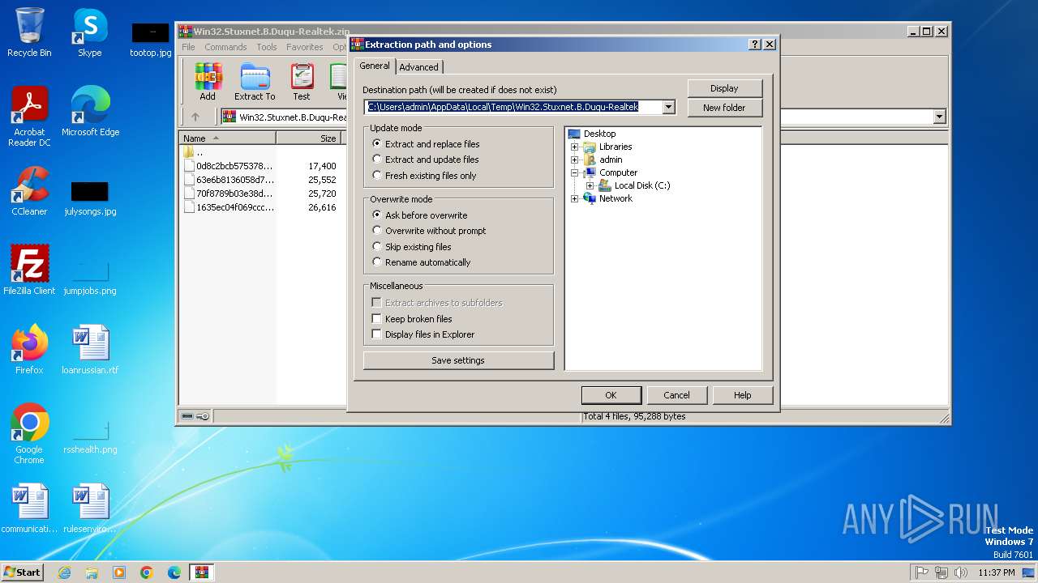Click the up-one-level arrow in WinRAR
The height and width of the screenshot is (583, 1038).
(195, 117)
